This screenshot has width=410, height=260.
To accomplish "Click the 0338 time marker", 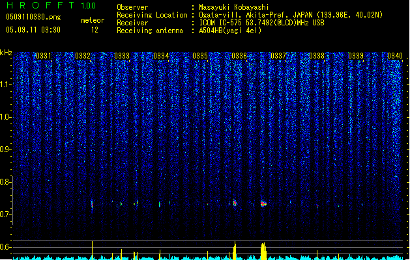I will click(x=317, y=56).
